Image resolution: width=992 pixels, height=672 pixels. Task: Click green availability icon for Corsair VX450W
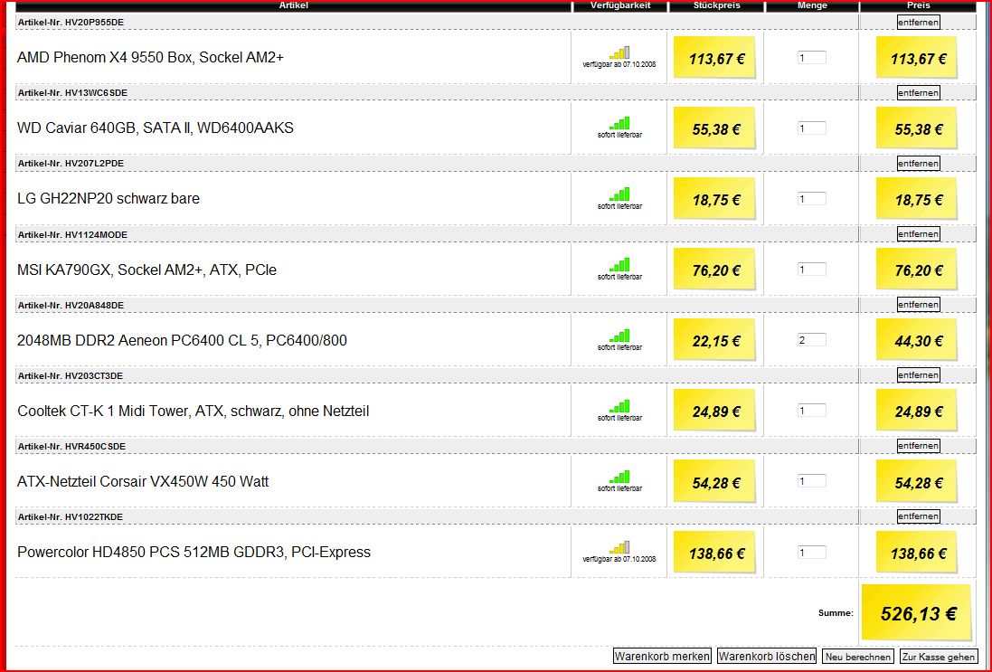[x=619, y=477]
